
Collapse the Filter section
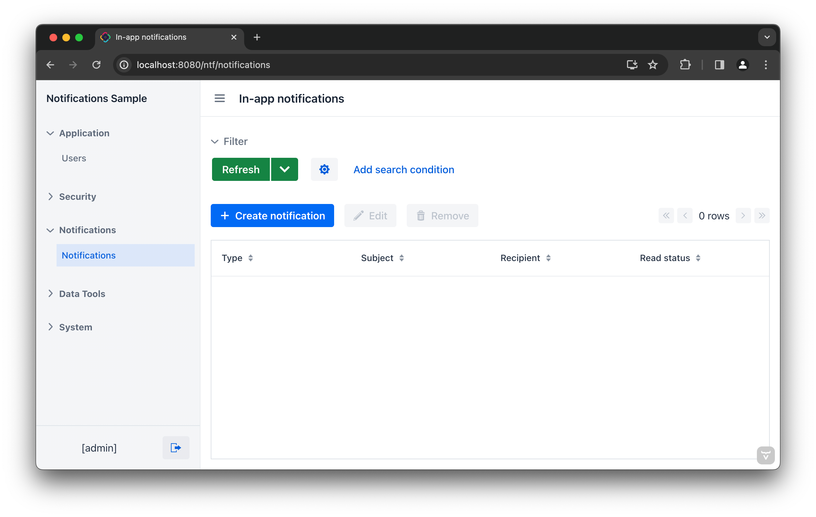pyautogui.click(x=215, y=141)
